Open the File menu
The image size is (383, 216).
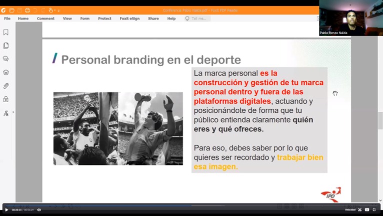7,19
